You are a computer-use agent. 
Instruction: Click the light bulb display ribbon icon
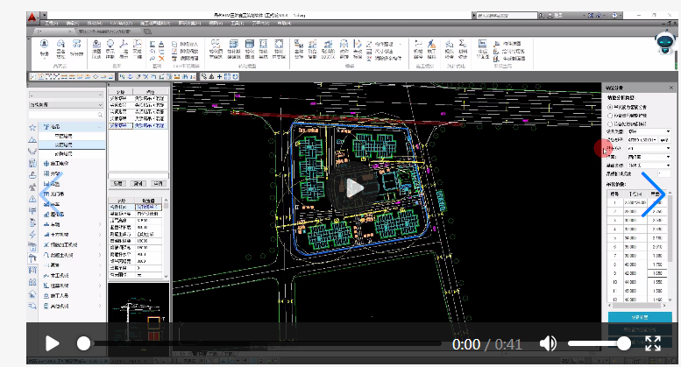[110, 44]
